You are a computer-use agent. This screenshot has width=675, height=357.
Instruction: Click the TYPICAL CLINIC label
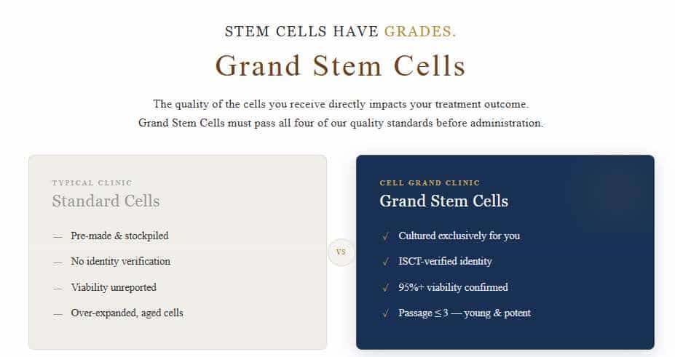point(92,183)
